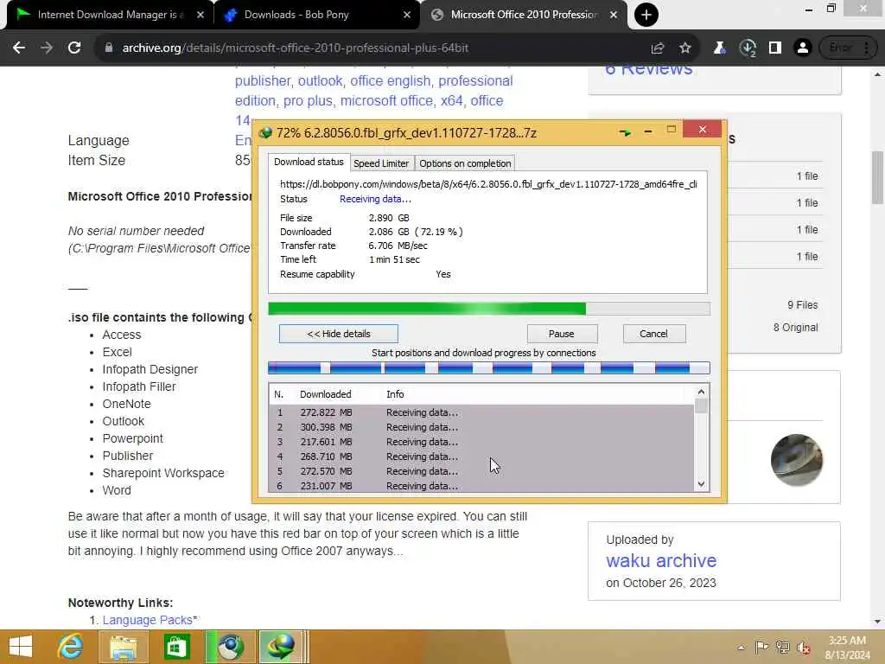Open the browser three-dot menu

click(866, 48)
